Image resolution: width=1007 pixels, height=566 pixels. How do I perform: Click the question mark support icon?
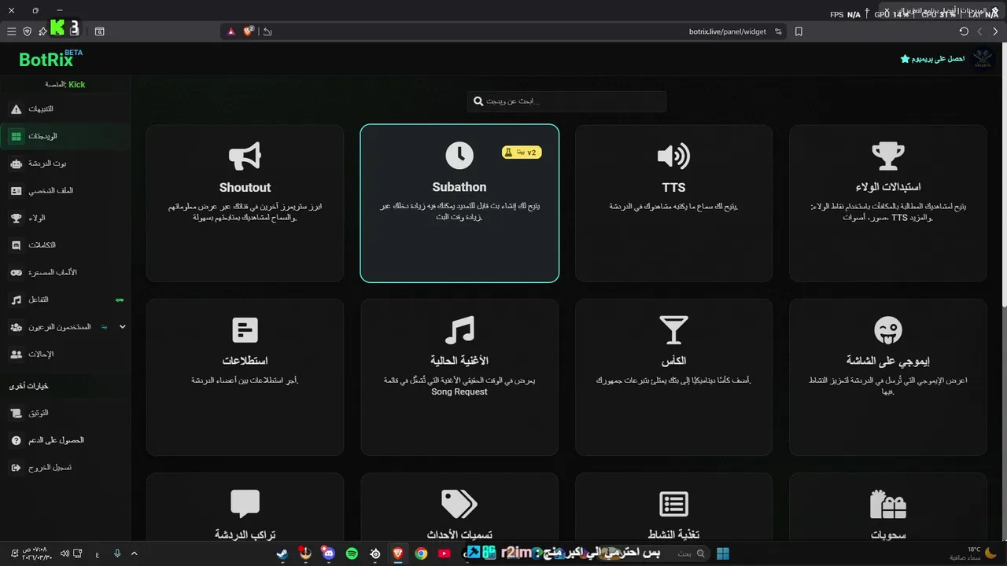(x=16, y=440)
